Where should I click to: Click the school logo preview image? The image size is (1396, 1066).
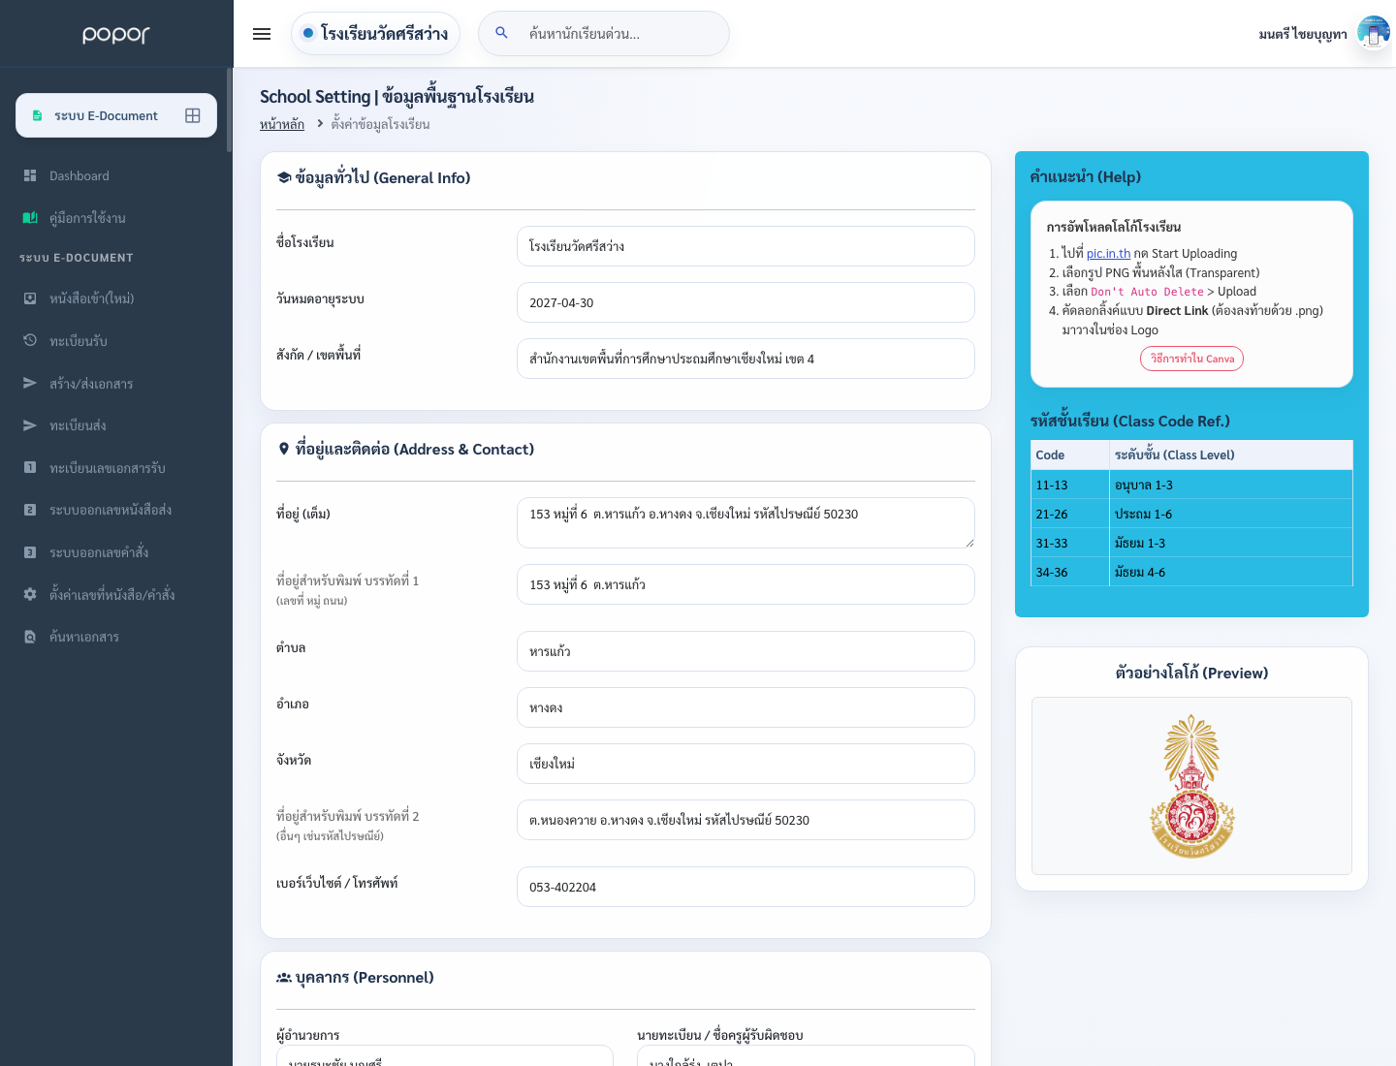tap(1191, 786)
